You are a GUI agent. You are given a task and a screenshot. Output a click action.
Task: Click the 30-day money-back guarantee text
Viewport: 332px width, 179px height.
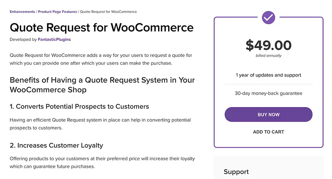[x=269, y=93]
